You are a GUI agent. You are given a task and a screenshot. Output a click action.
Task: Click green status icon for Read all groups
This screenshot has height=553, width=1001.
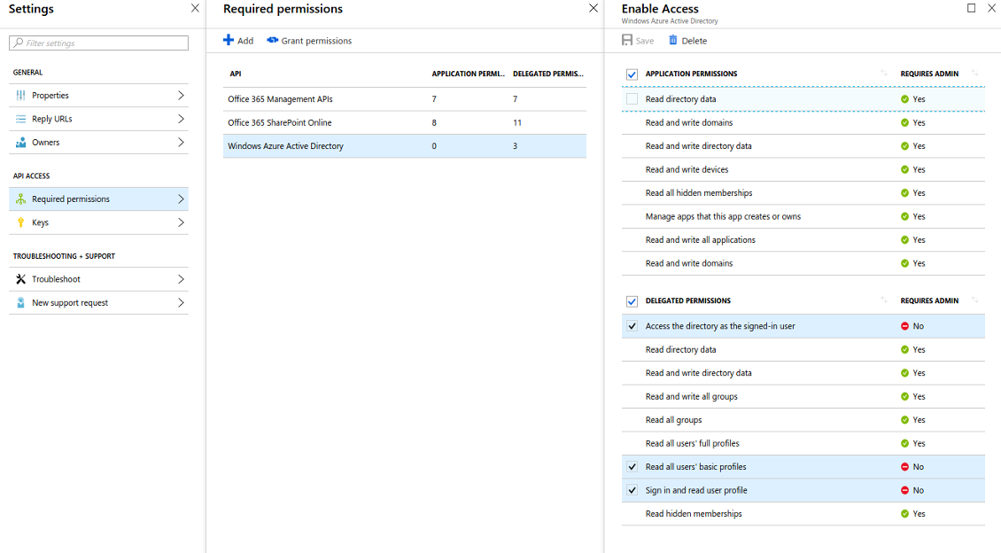tap(904, 420)
